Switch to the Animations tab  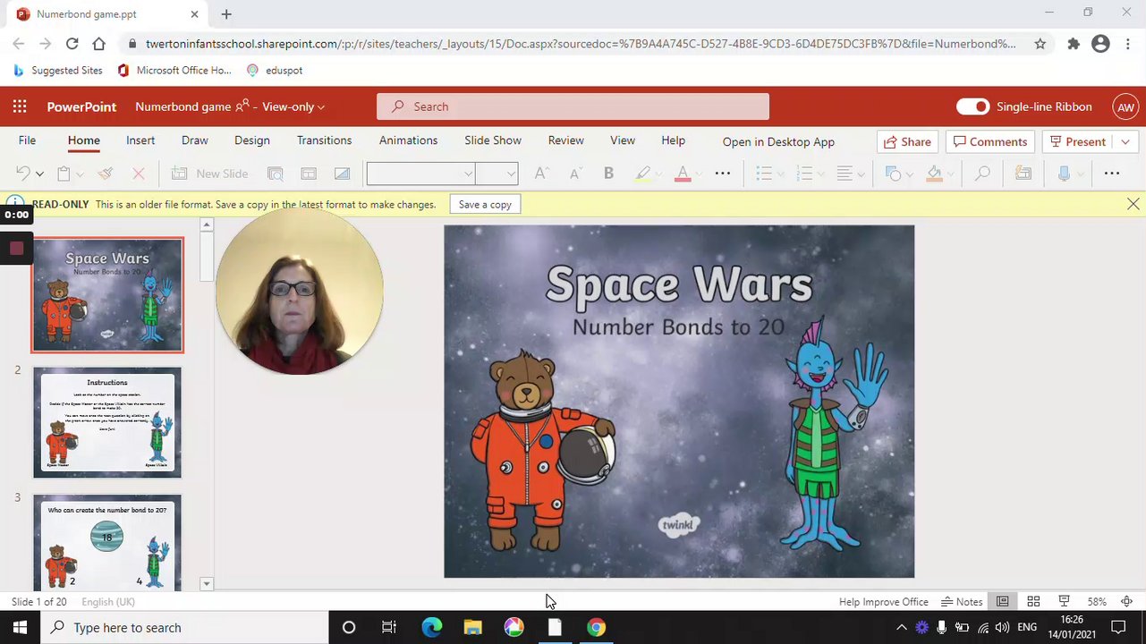(x=408, y=140)
